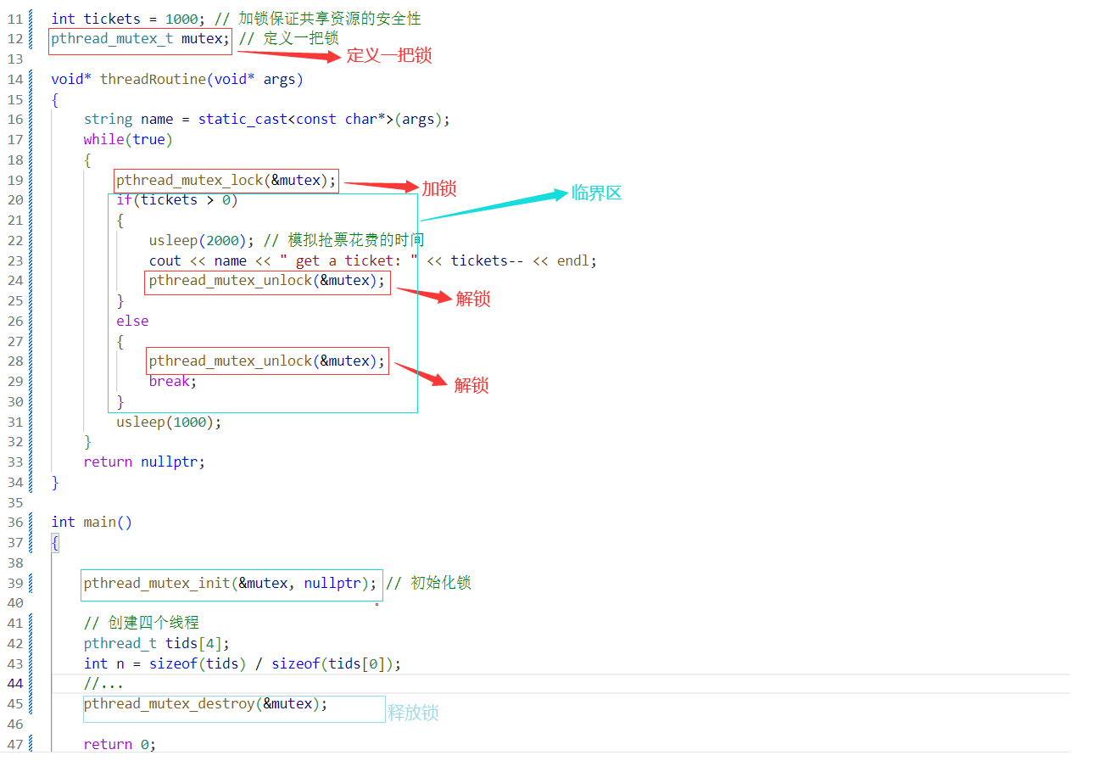Click 'pthread_mutex_t mutex;' on line 12
The width and height of the screenshot is (1110, 761).
[140, 38]
